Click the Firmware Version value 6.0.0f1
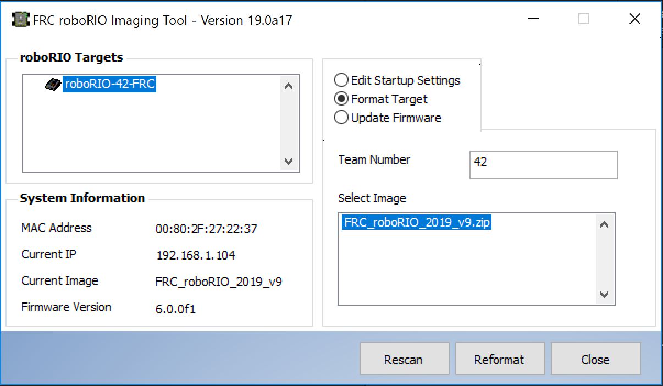Screen dimensions: 663x386 click(176, 309)
